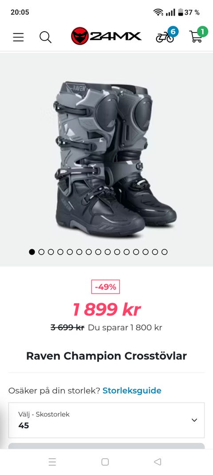Viewport: 213px width, 475px height.
Task: Go to the 24MX home logo
Action: [x=106, y=36]
